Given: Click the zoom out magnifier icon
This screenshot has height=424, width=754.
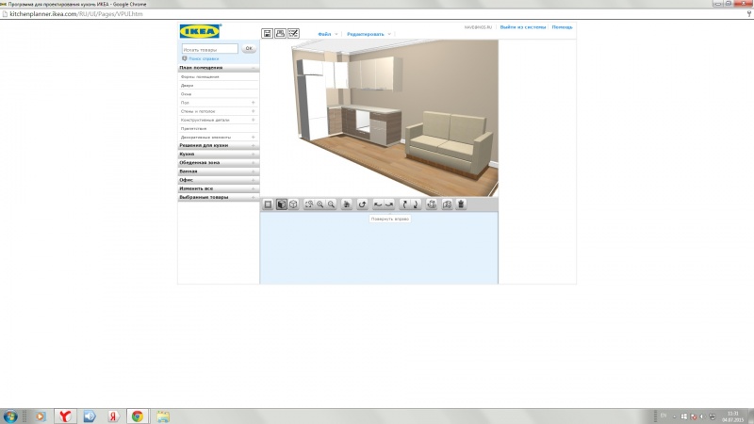Looking at the screenshot, I should (x=332, y=204).
